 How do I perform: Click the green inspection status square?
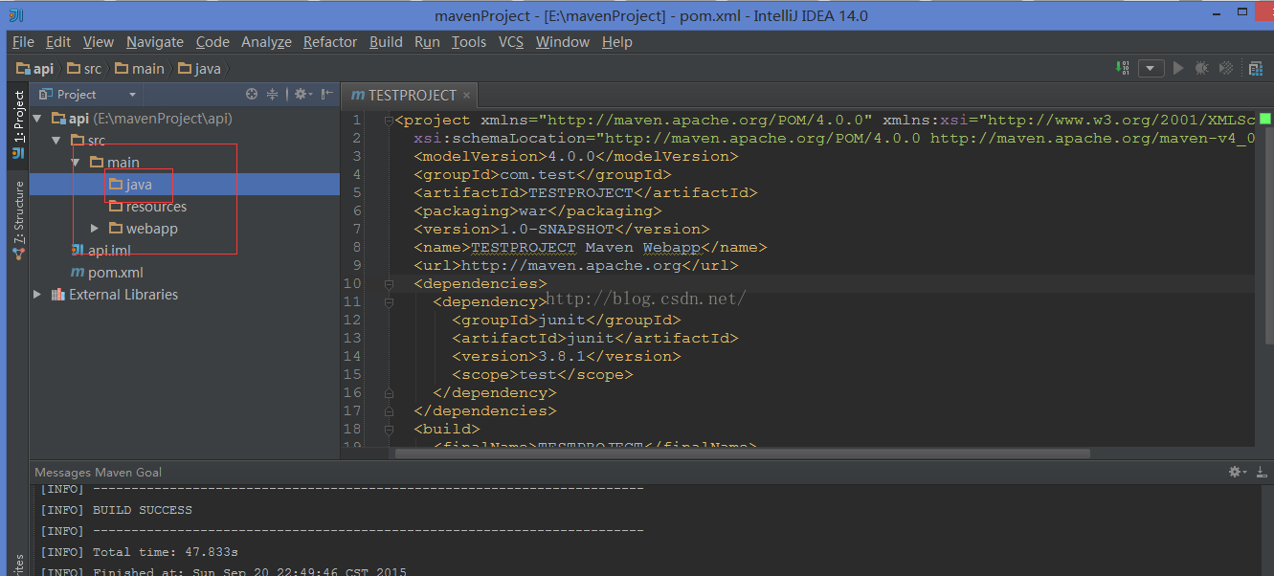1264,120
